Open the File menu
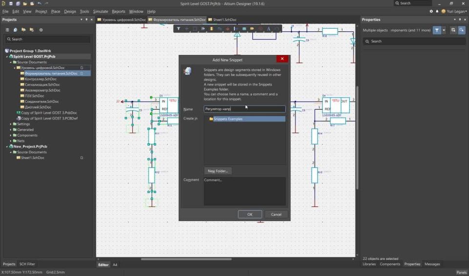Screen dimensions: 469x276 5,11
